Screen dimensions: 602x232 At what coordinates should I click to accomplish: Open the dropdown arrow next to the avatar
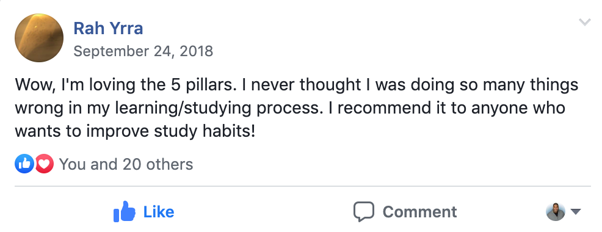coord(576,212)
